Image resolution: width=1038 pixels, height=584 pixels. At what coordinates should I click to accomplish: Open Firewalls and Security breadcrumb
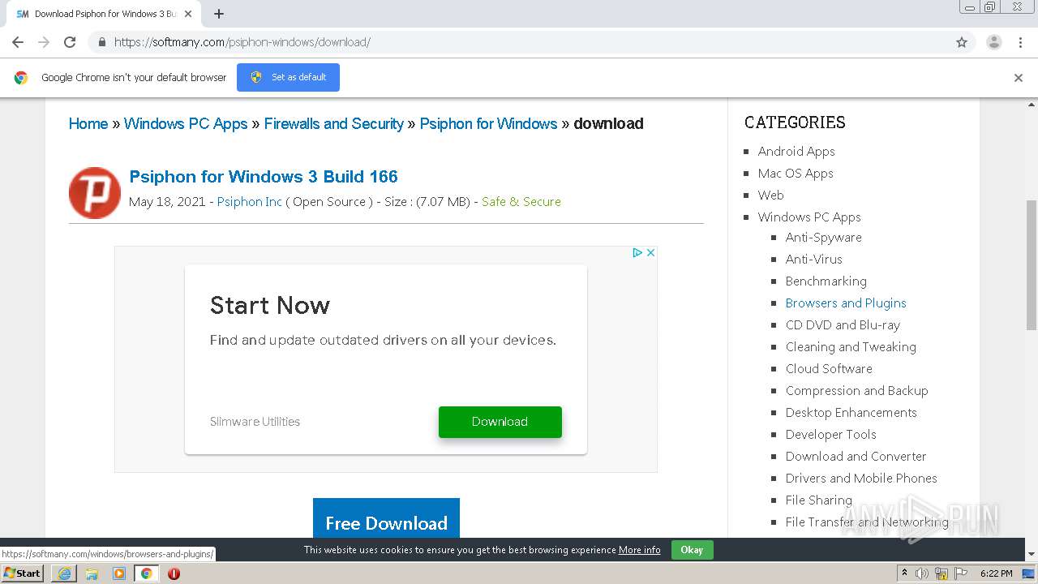point(334,123)
